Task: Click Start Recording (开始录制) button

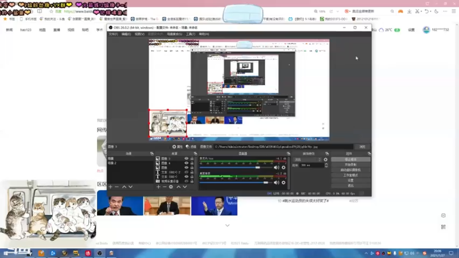Action: pyautogui.click(x=351, y=165)
